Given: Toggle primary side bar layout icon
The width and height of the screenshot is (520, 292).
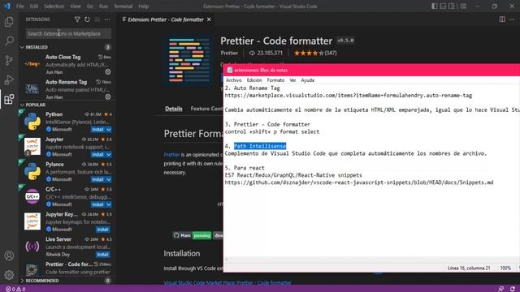Looking at the screenshot, I should (434, 6).
